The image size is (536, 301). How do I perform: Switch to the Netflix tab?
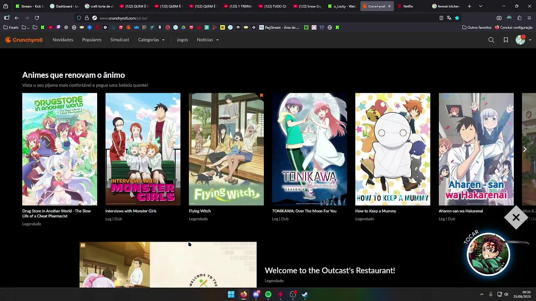point(412,6)
